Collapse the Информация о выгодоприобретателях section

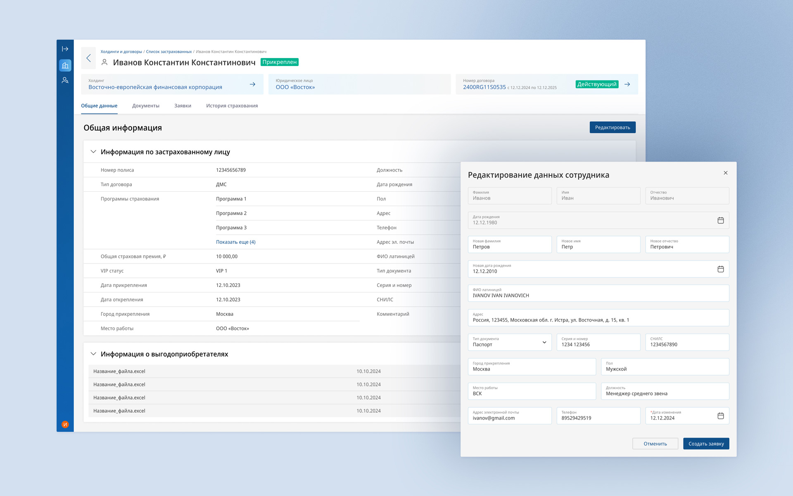click(x=93, y=354)
